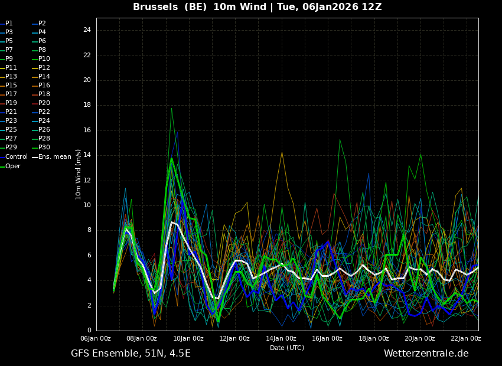Click x-axis label '12Jan 00z'

(234, 338)
